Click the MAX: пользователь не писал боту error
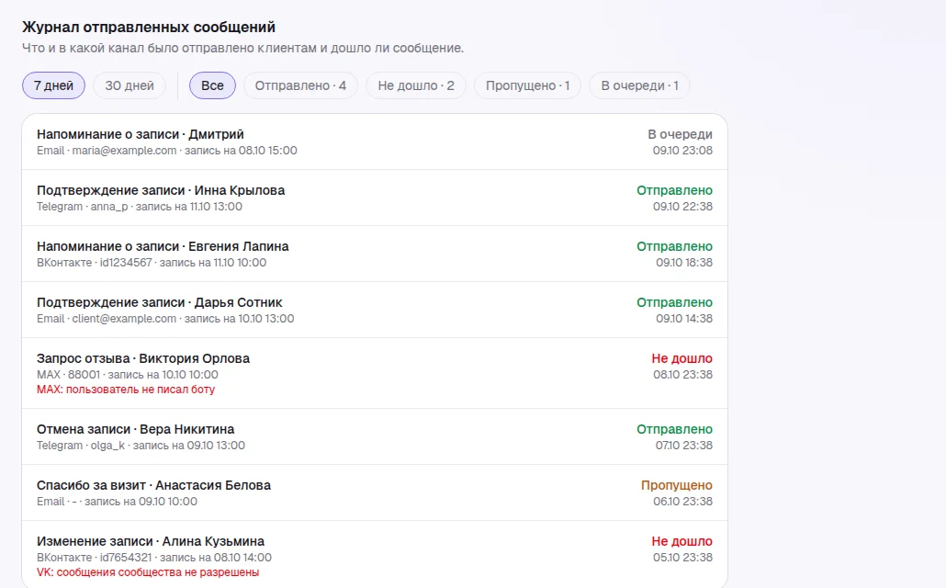The width and height of the screenshot is (946, 588). tap(126, 390)
